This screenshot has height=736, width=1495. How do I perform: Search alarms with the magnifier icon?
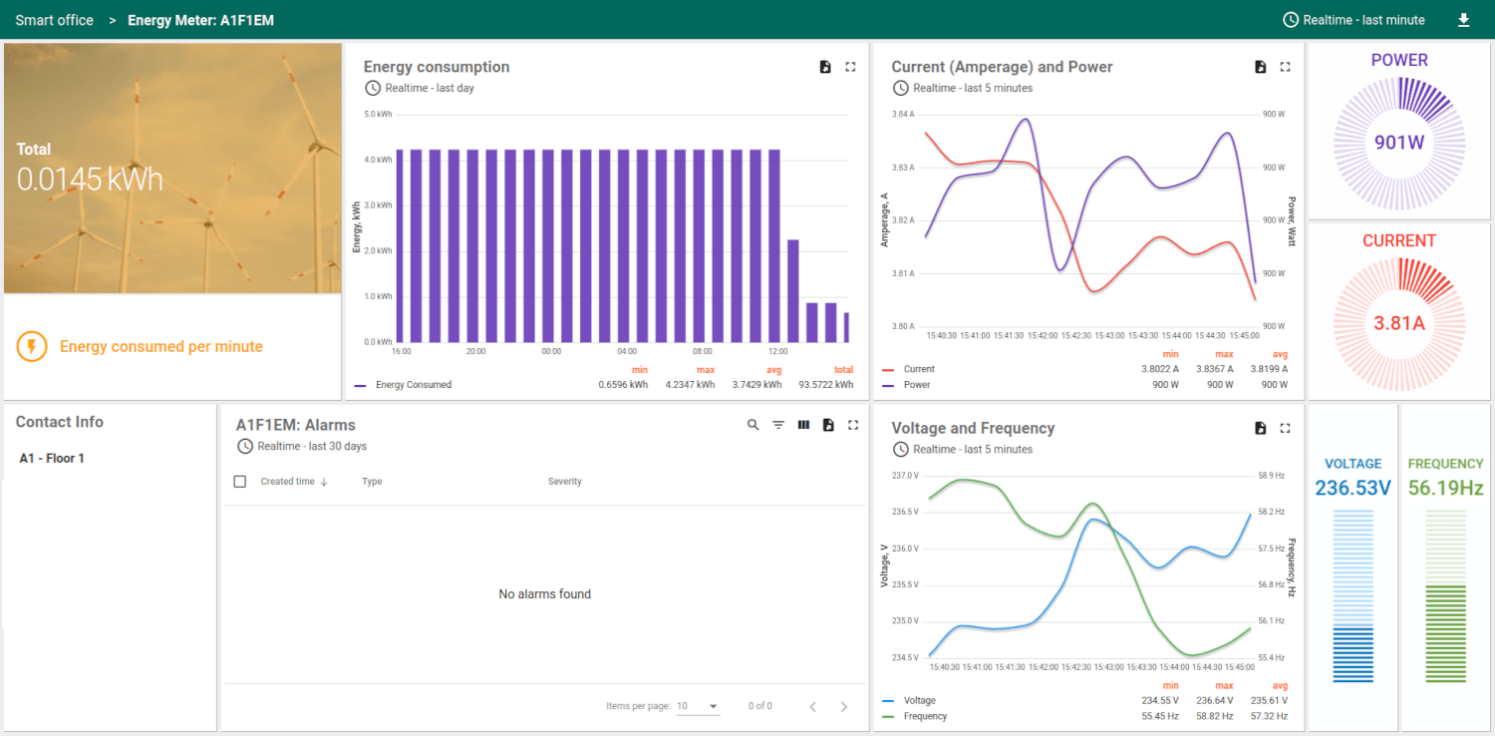tap(753, 425)
